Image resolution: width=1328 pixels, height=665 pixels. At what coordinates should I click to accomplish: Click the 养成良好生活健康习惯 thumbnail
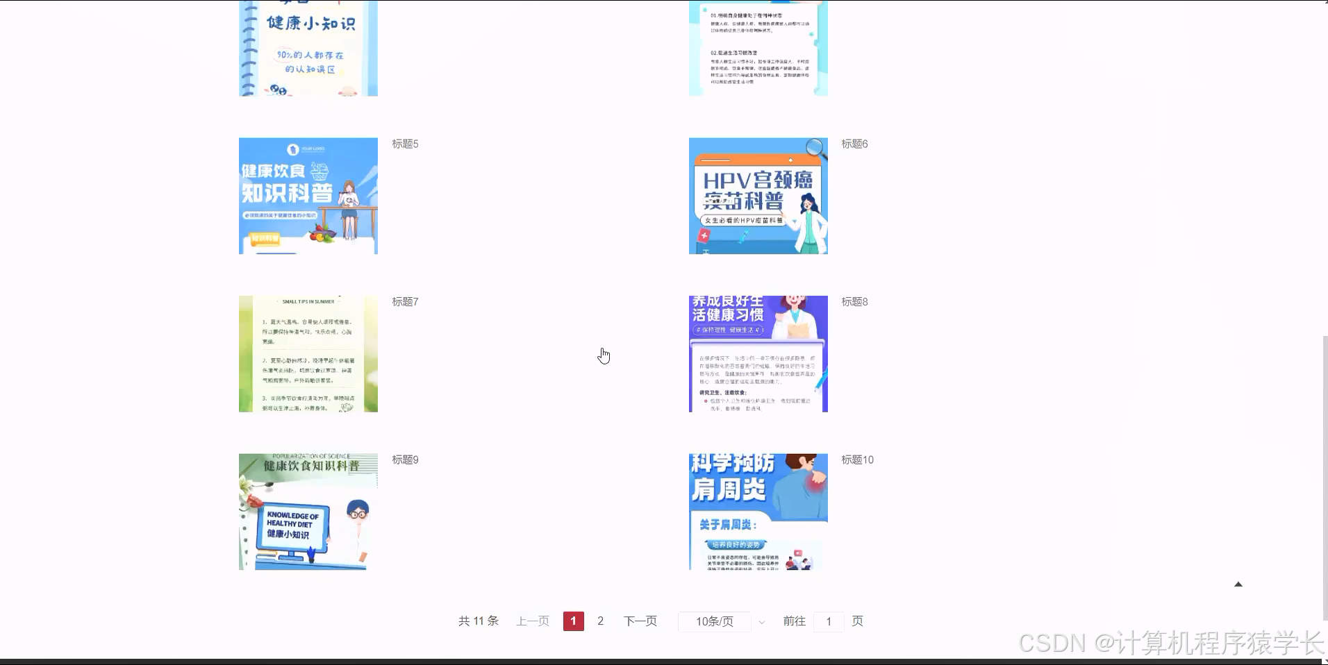[x=758, y=353]
